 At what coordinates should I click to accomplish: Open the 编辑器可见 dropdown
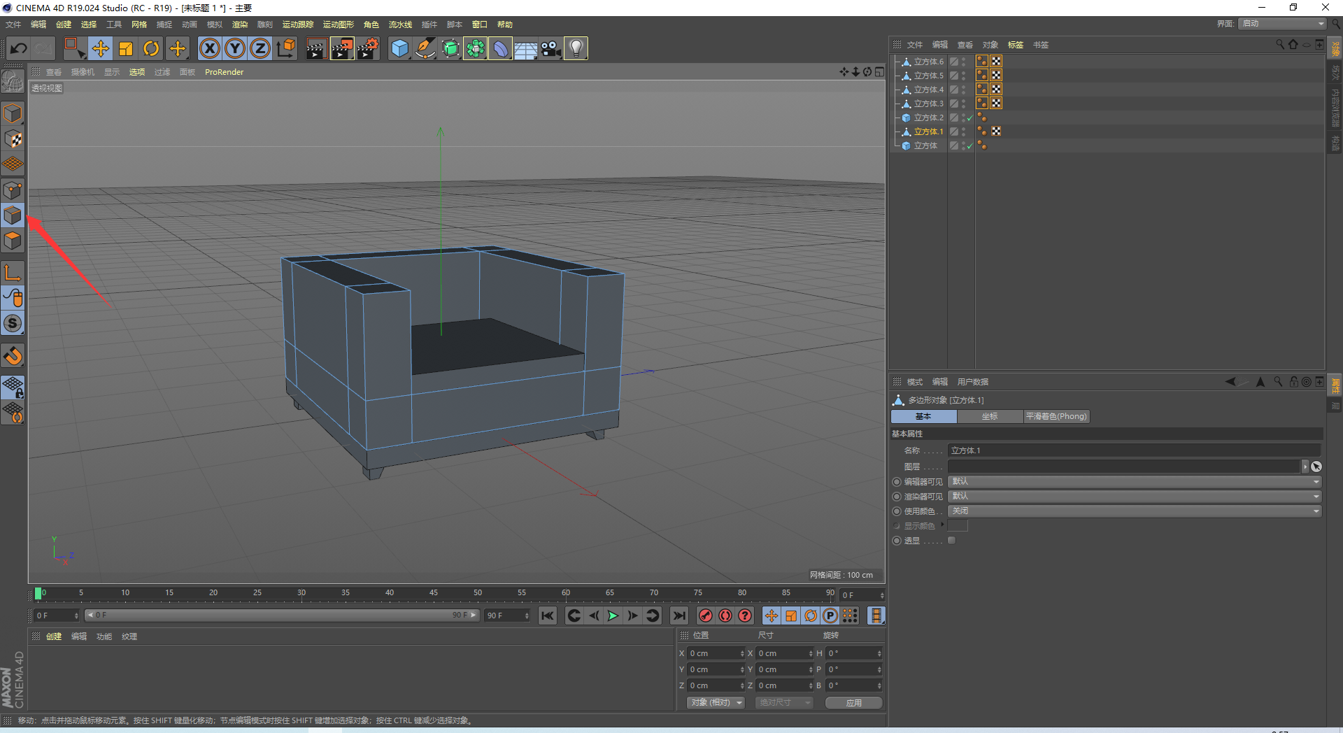point(1135,482)
